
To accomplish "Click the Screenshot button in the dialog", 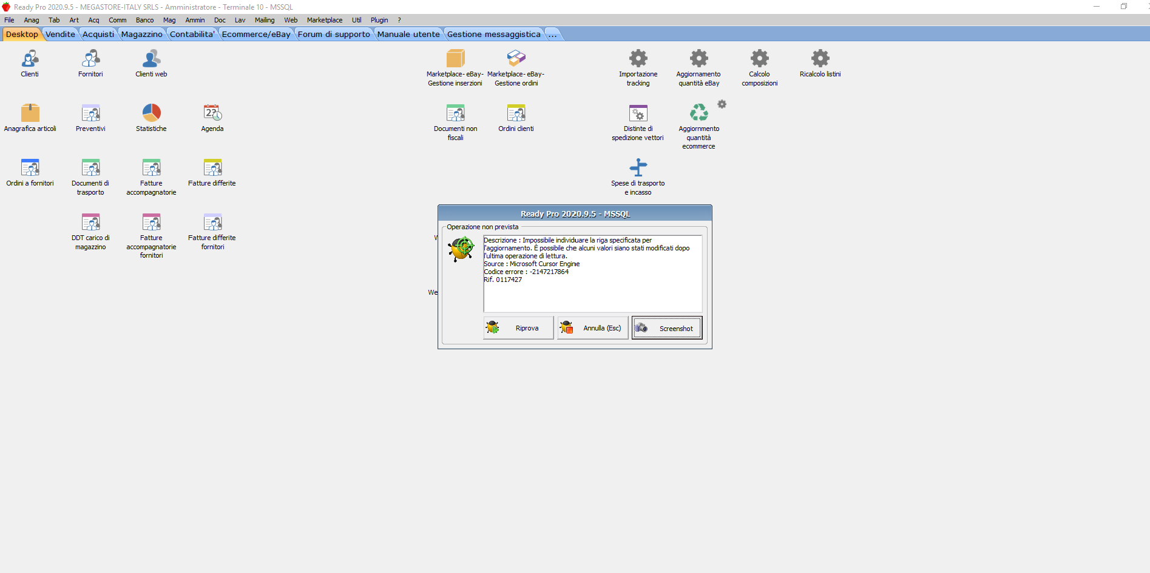I will pos(667,328).
